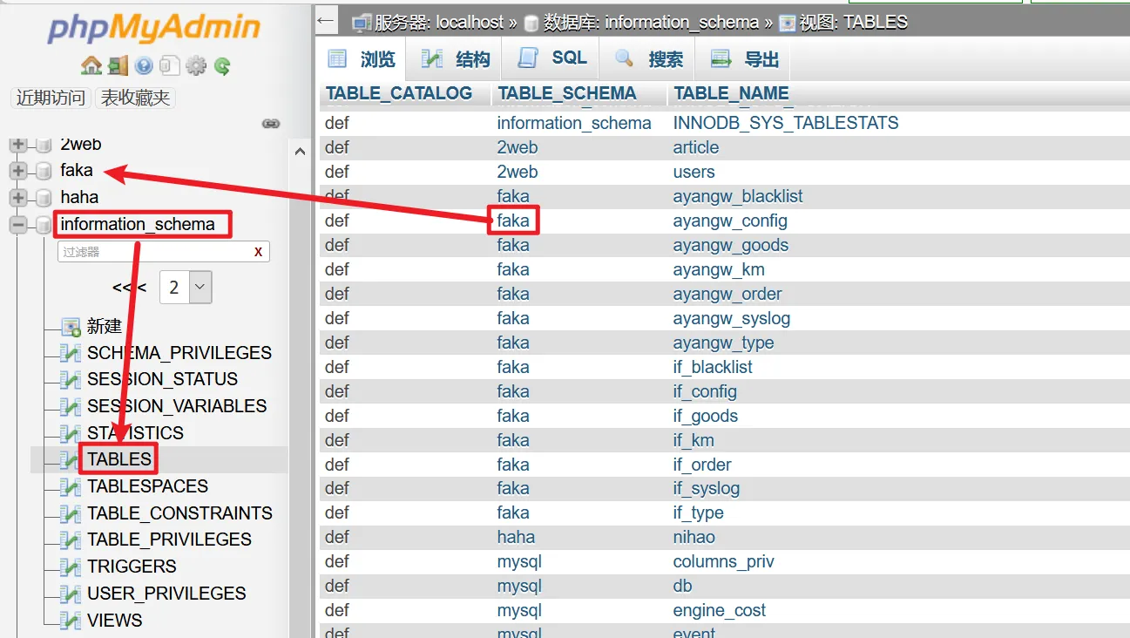
Task: Click the link chain icon in sidebar
Action: tap(271, 124)
